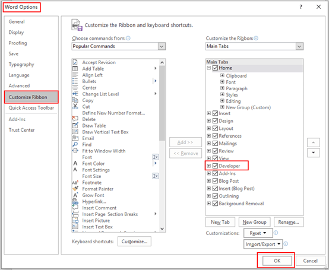Click the Center alignment icon
329x270 pixels.
pos(75,88)
